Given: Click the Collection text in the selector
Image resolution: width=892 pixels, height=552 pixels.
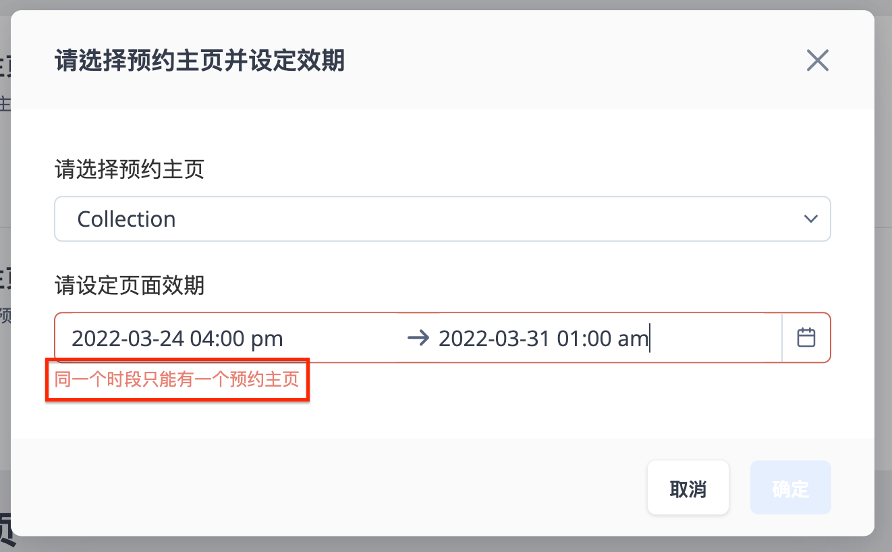Looking at the screenshot, I should tap(127, 219).
